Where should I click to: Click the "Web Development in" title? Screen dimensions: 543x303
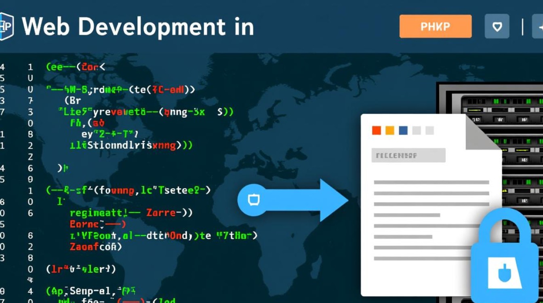tap(138, 27)
